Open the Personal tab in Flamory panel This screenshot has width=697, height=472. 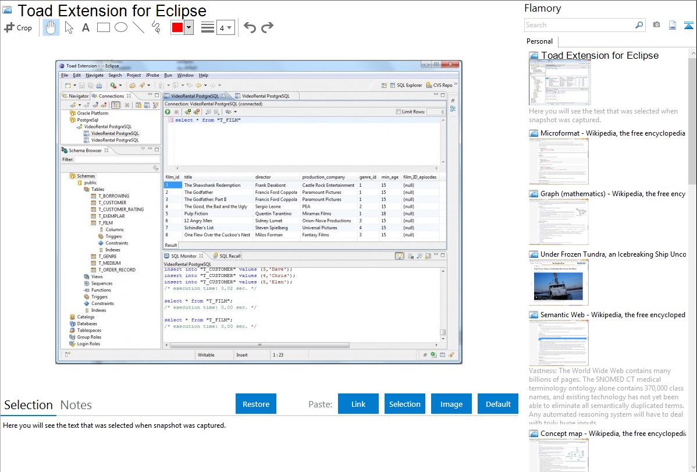point(539,41)
